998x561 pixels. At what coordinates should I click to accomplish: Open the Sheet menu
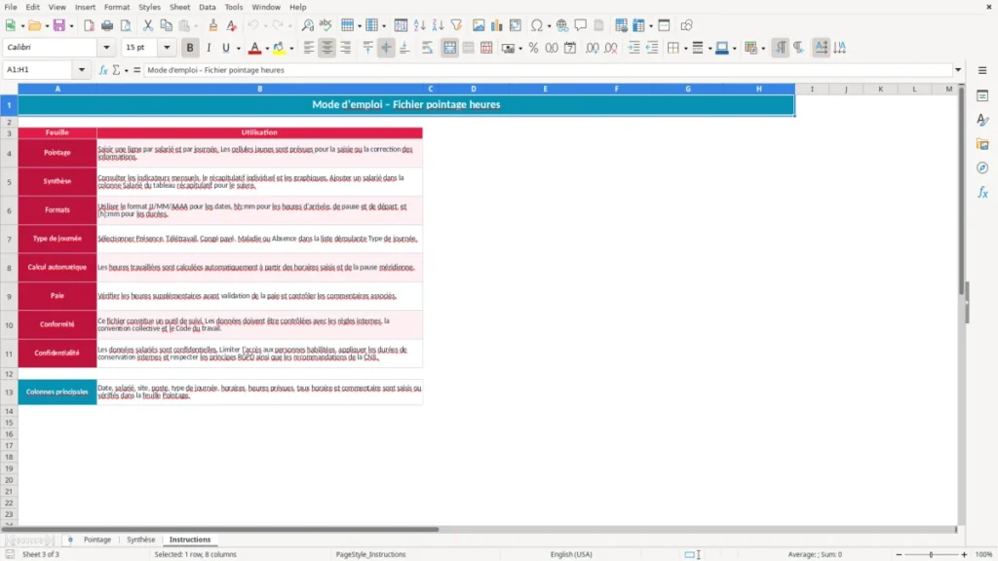179,7
